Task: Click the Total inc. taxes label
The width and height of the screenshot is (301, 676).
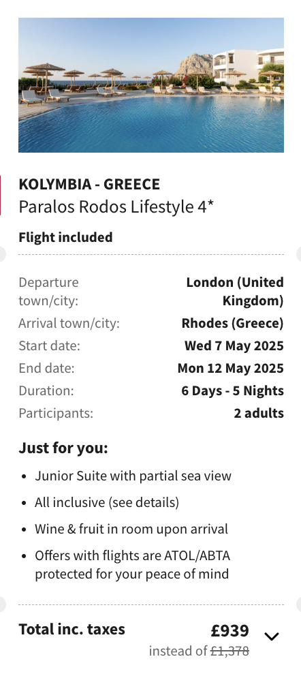Action: tap(72, 630)
